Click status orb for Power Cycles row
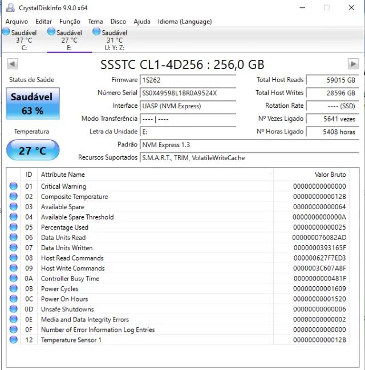 coord(14,288)
